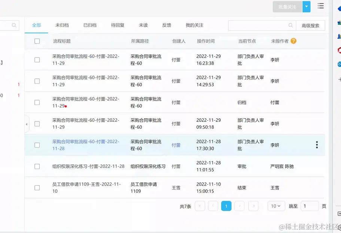Check the row with time 16:23:38
The width and height of the screenshot is (341, 233).
[x=37, y=60]
